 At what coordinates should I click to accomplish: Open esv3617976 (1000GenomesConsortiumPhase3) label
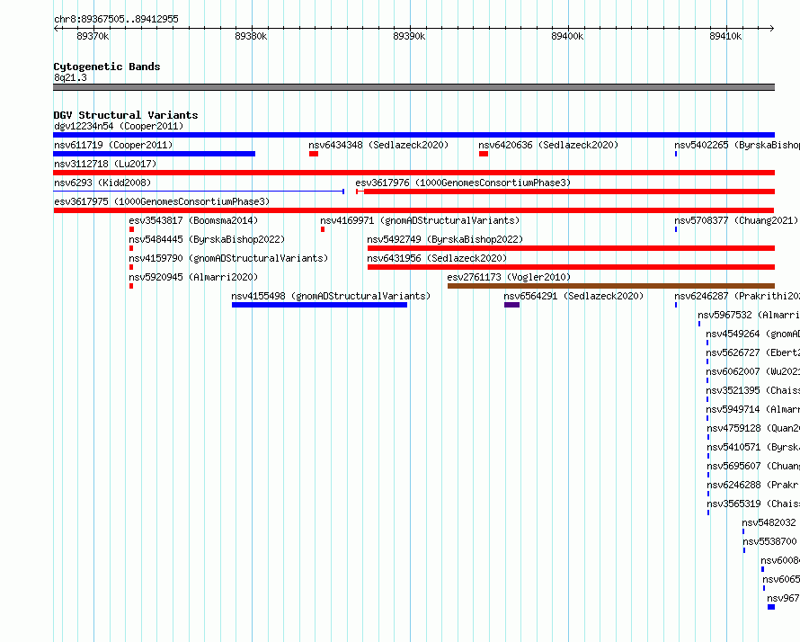click(x=463, y=183)
